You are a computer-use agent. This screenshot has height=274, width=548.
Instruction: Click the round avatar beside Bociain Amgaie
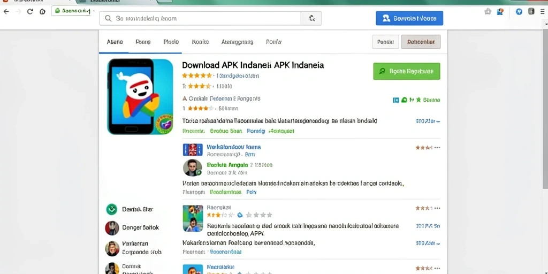coord(193,168)
